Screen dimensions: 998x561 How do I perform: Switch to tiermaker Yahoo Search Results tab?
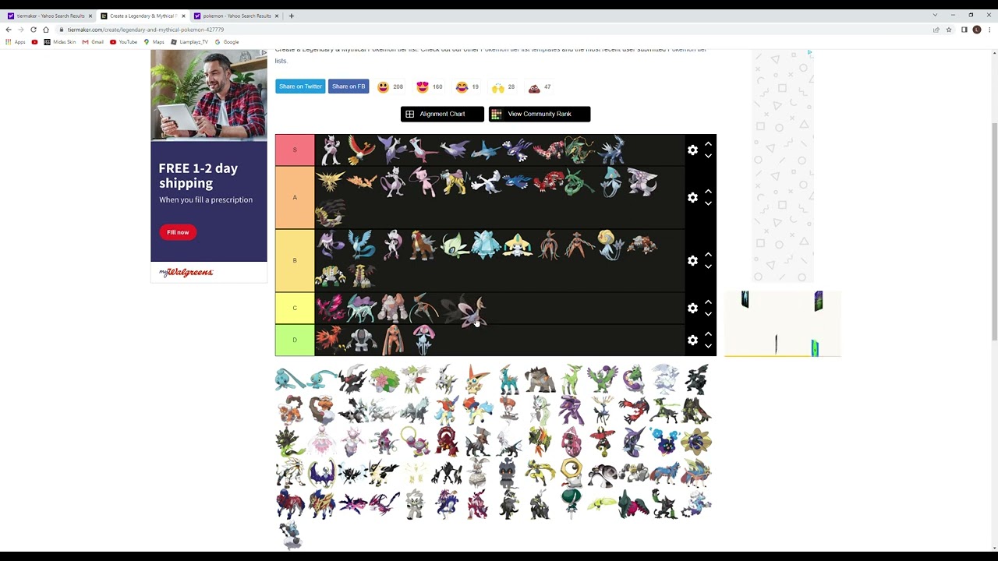(x=48, y=16)
